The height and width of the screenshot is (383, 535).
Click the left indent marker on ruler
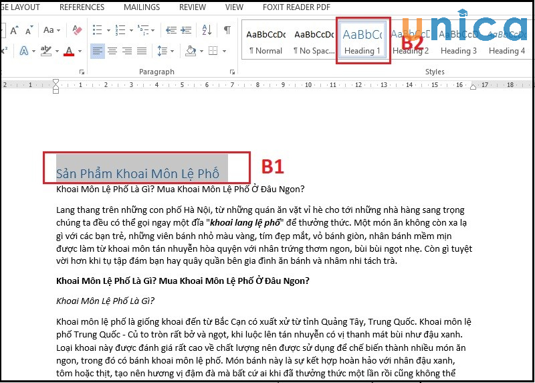point(56,86)
